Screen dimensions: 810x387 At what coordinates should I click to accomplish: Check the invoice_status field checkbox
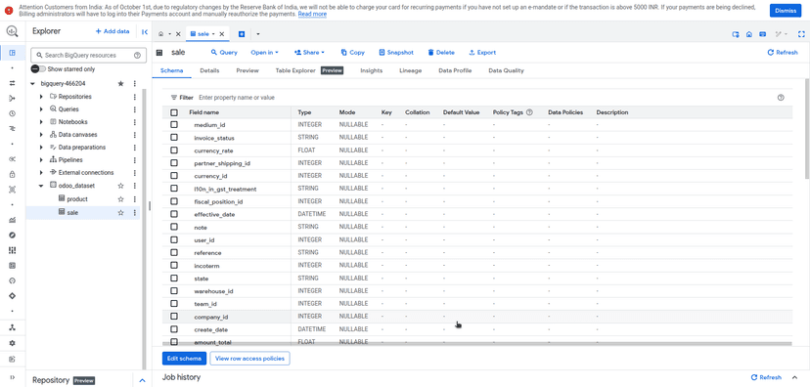[x=174, y=137]
